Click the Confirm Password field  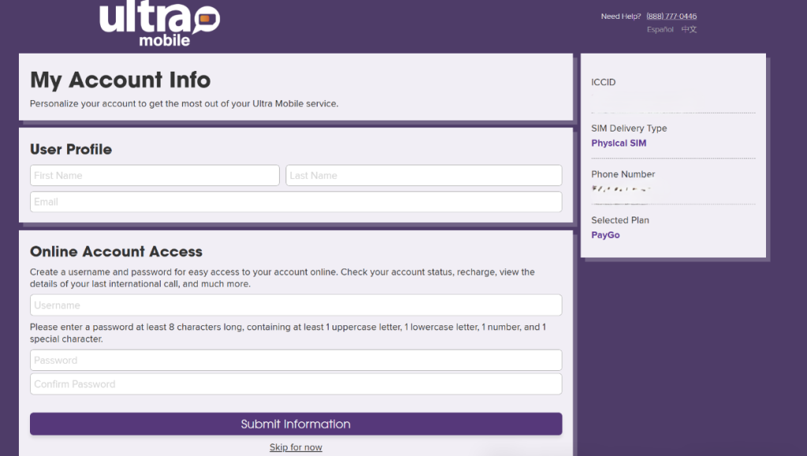(x=296, y=384)
